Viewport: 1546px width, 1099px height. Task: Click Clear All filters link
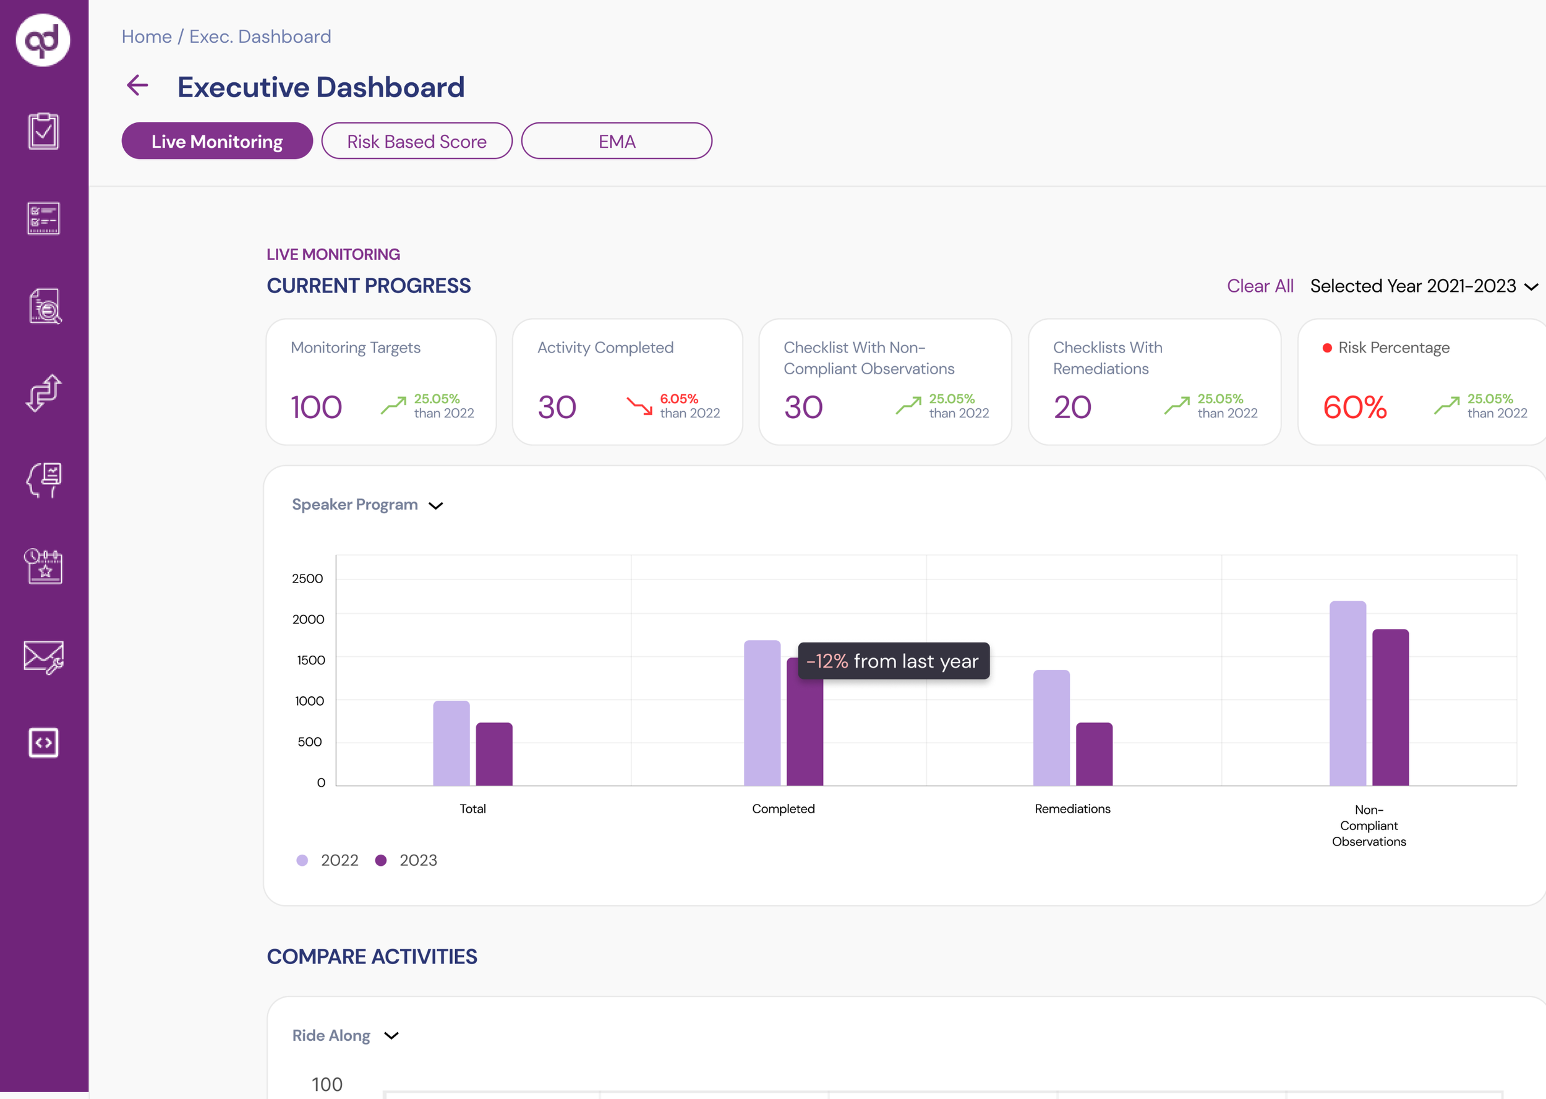pos(1260,286)
